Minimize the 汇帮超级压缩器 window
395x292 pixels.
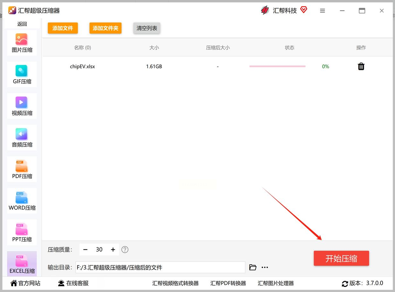coord(342,10)
